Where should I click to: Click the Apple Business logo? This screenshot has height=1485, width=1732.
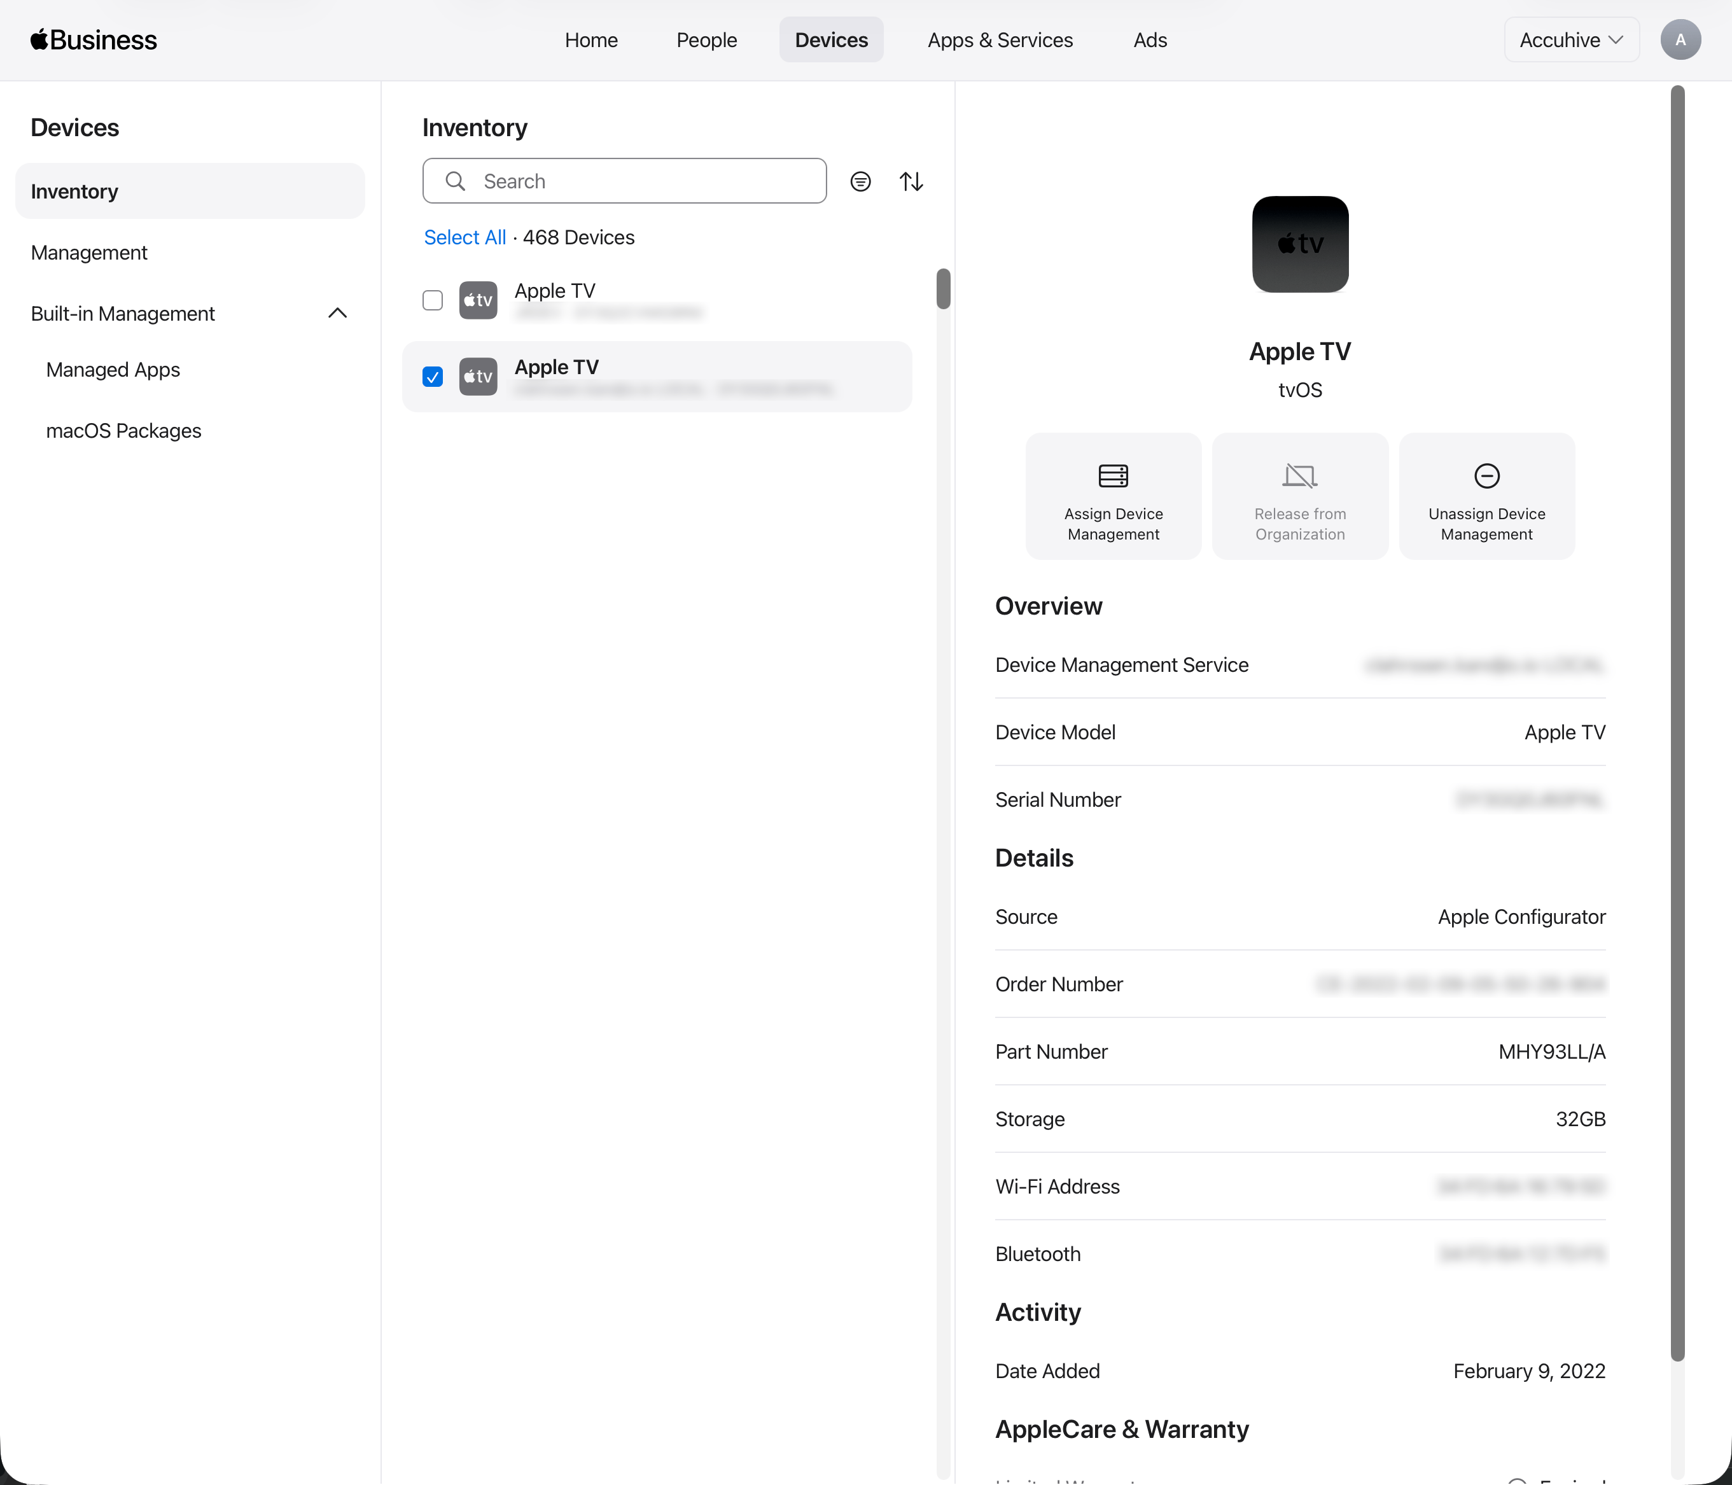[94, 40]
